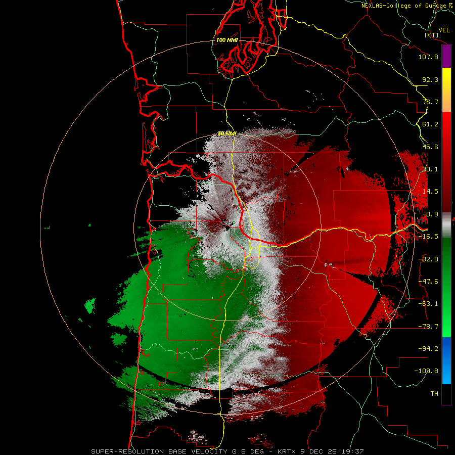Image resolution: width=455 pixels, height=455 pixels.
Task: Click the 50 NMI range ring label
Action: [227, 133]
